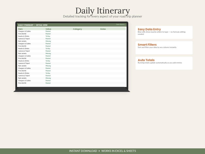Click the "Sort and filter your data" description

point(157,47)
